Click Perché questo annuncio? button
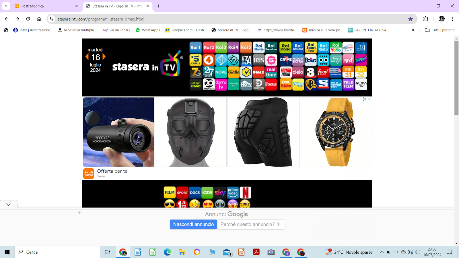Viewport: 459px width, 258px height. [x=250, y=224]
